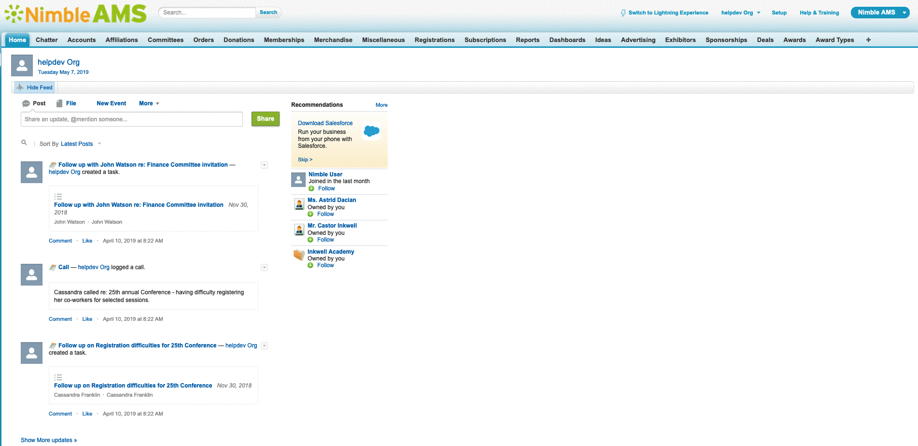The image size is (918, 446).
Task: Open the More publisher actions dropdown
Action: 149,103
